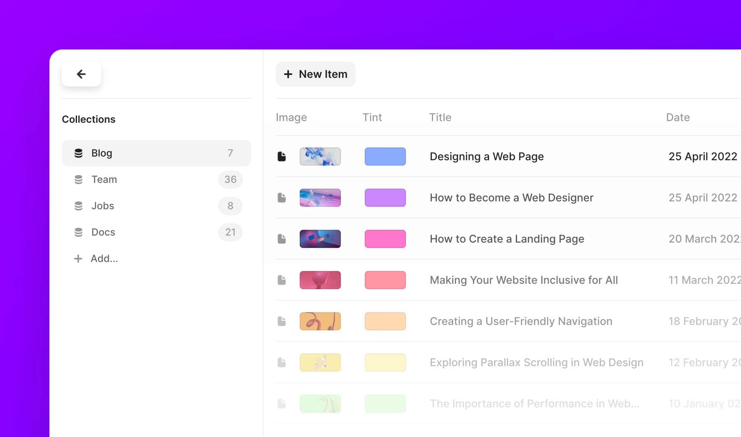
Task: Click the item count badge next to Blog
Action: tap(230, 153)
